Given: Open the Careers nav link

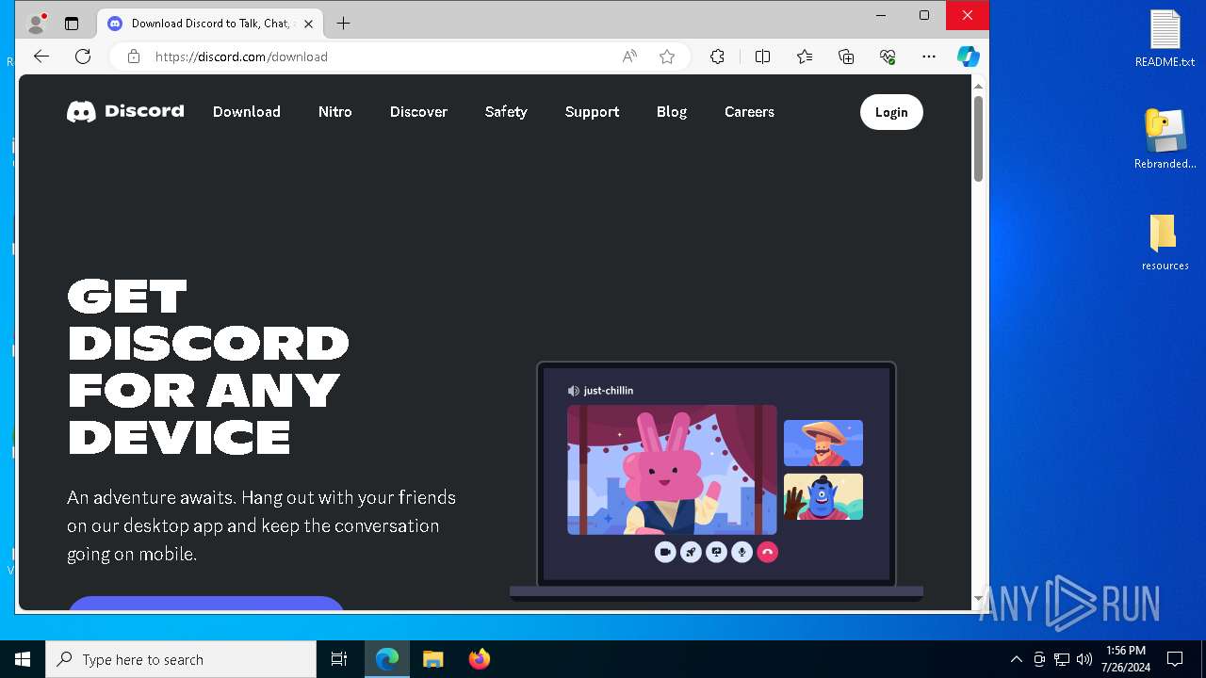Looking at the screenshot, I should click(x=749, y=111).
